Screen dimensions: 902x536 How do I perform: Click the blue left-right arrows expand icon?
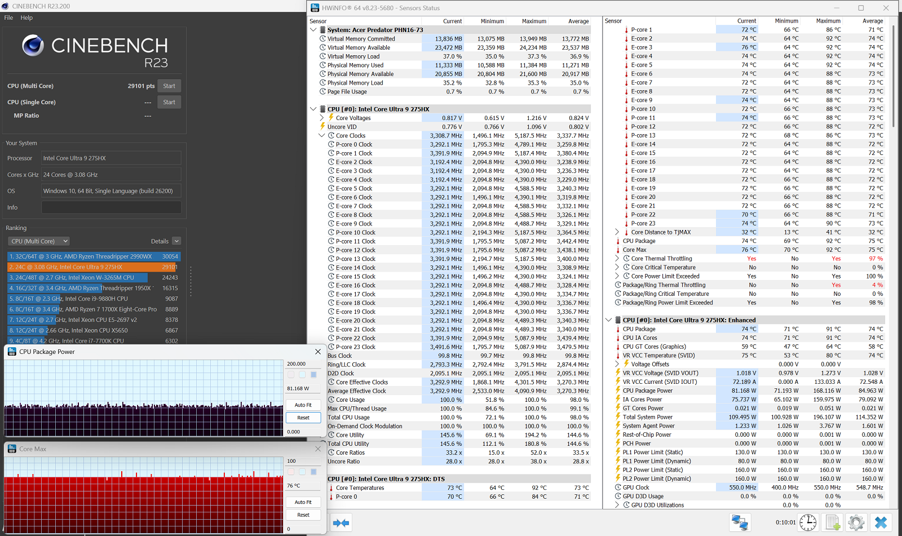coord(341,523)
